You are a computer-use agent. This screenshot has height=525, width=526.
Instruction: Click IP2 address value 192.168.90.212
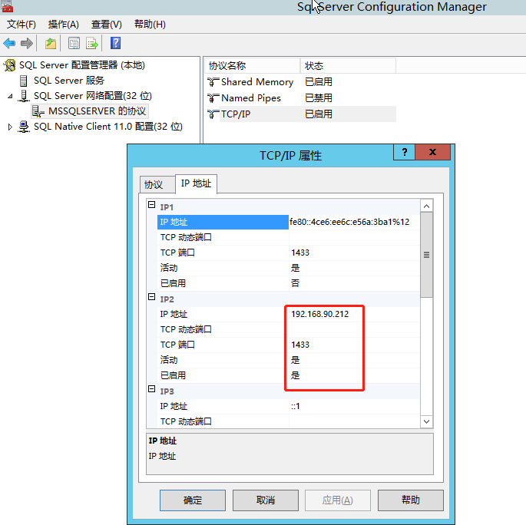pos(320,314)
